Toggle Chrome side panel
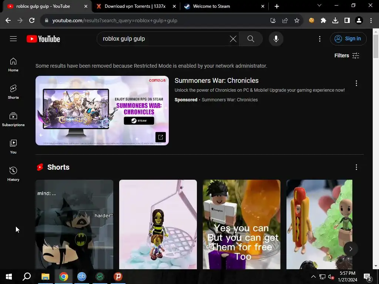 (347, 21)
